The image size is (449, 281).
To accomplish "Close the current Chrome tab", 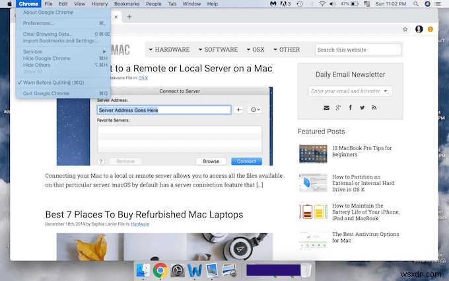I will point(116,17).
